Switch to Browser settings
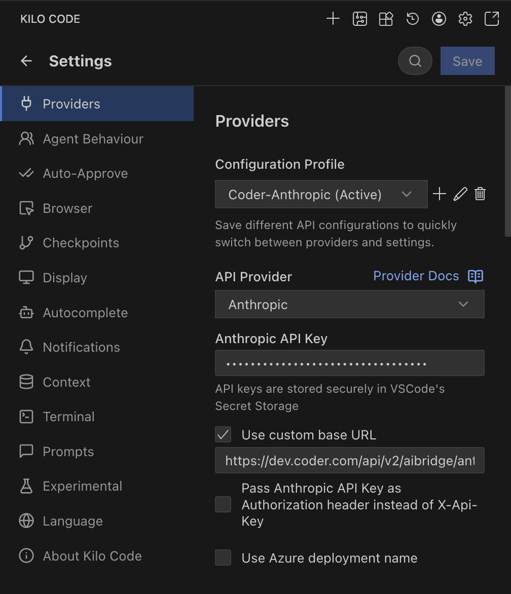 [98, 208]
